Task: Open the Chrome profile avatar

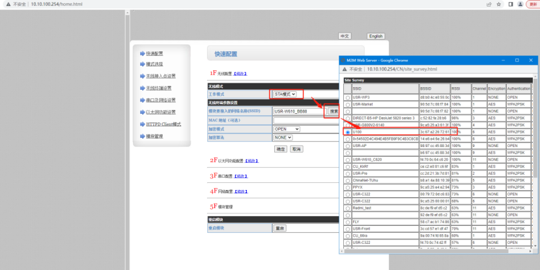Action: point(520,4)
